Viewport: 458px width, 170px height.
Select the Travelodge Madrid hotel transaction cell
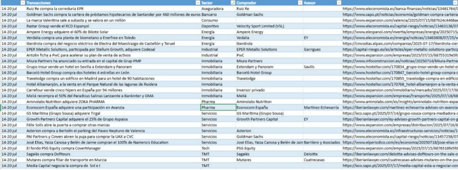(113, 79)
